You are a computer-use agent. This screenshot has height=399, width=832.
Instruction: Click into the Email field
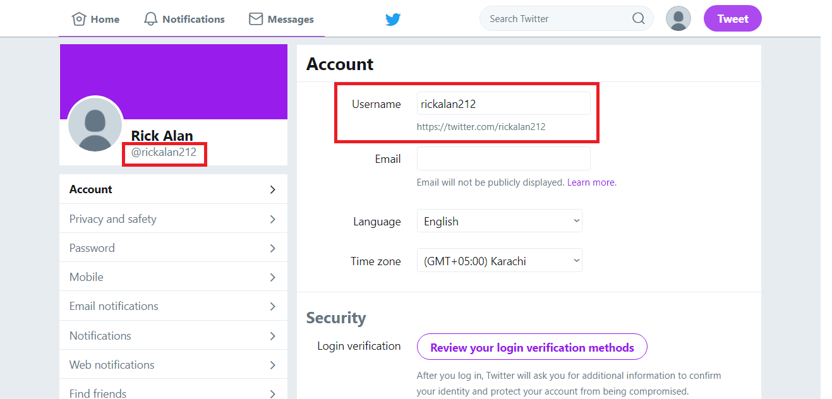(x=503, y=158)
